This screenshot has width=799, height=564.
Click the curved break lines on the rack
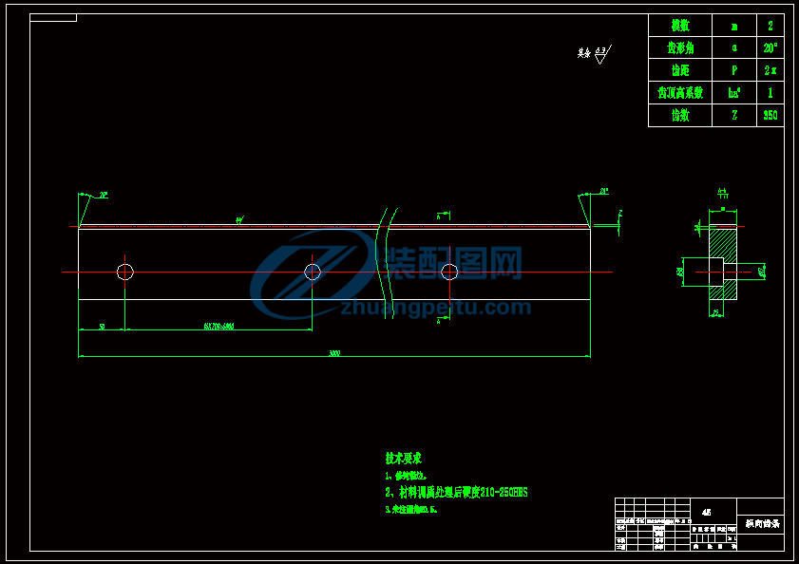tap(387, 263)
